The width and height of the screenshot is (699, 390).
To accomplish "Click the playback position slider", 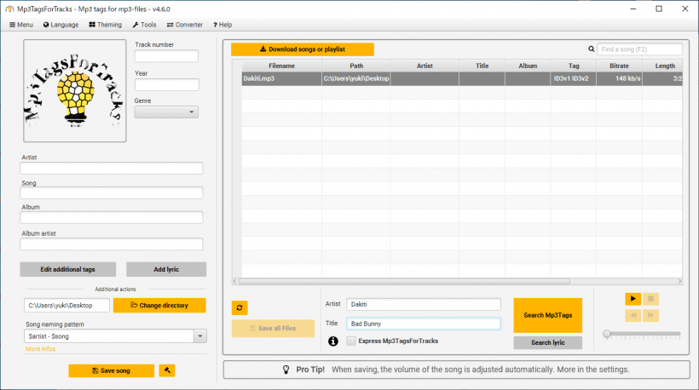I will tap(644, 334).
